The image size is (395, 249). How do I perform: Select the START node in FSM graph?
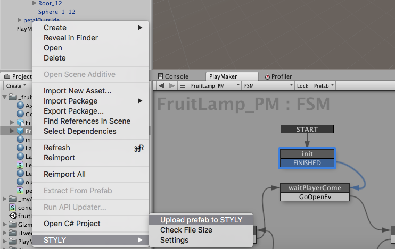pyautogui.click(x=307, y=129)
